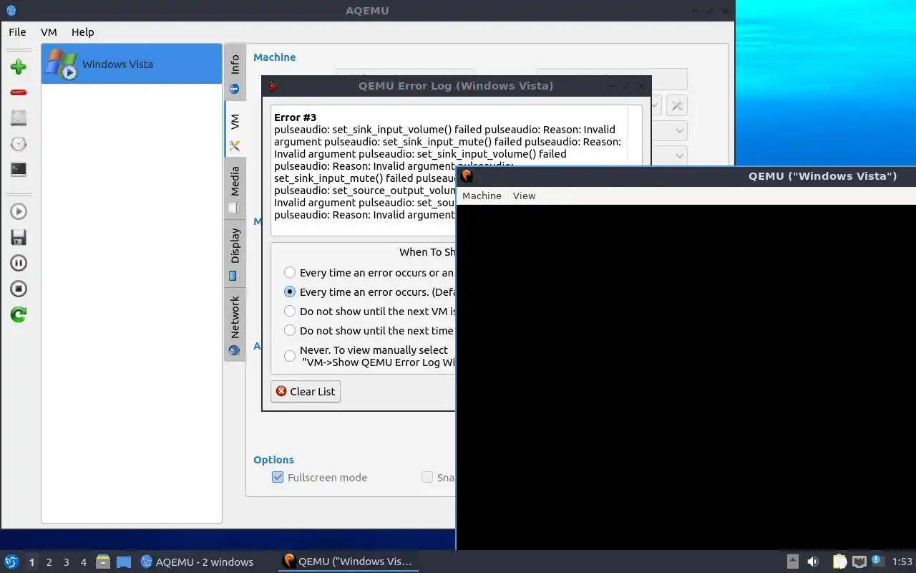Select 'Never. To view manually select' radio
916x573 pixels.
point(290,356)
